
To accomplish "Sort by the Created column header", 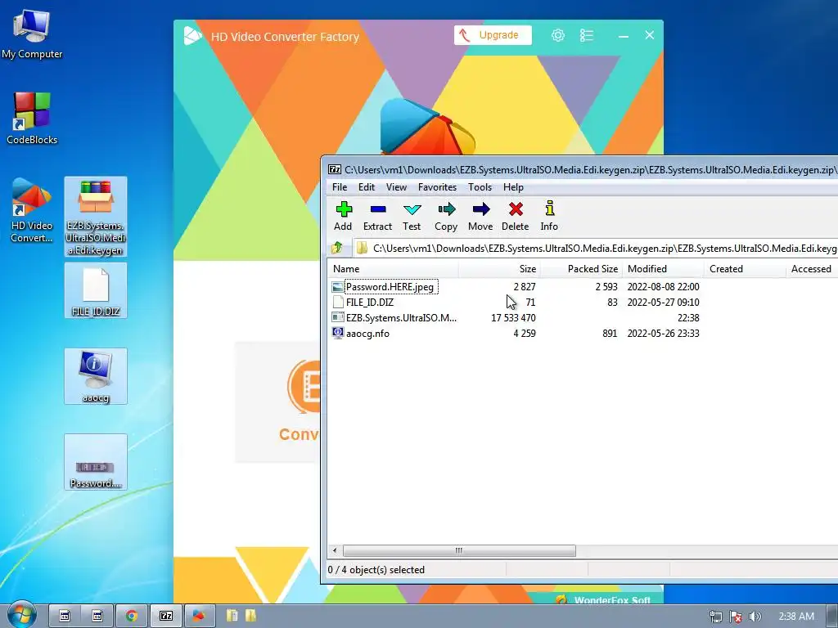I will coord(745,268).
